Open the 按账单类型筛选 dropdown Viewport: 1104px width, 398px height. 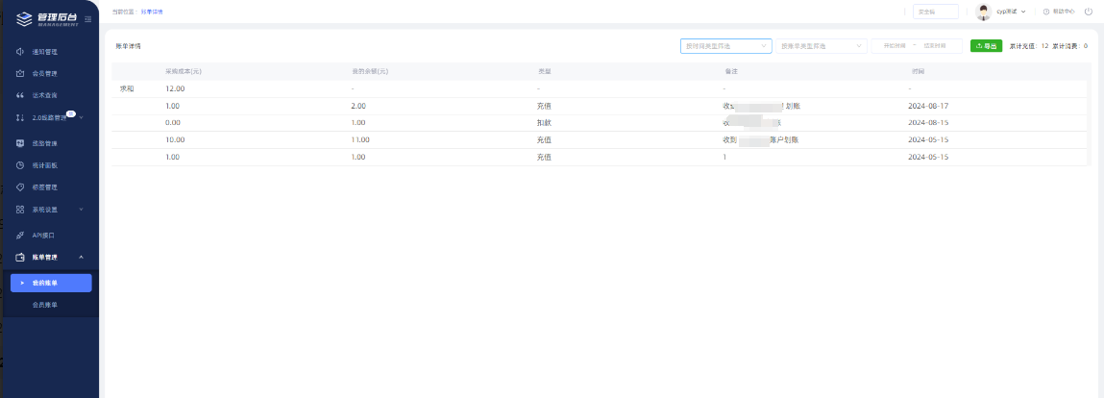tap(821, 45)
